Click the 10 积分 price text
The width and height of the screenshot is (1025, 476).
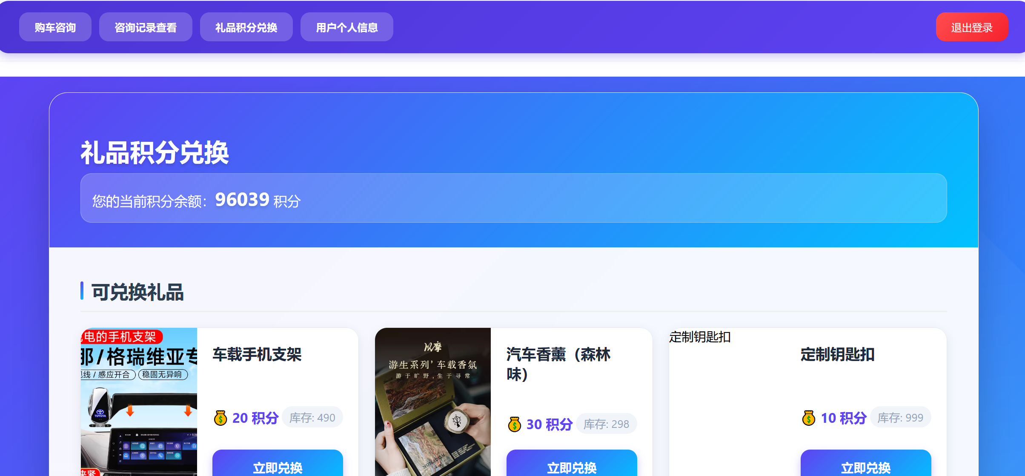click(x=844, y=418)
